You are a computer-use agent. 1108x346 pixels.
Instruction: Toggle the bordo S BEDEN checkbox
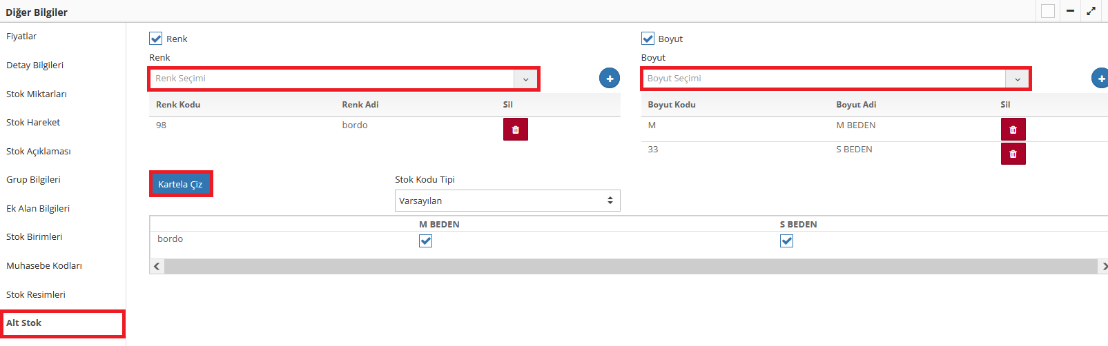(786, 241)
